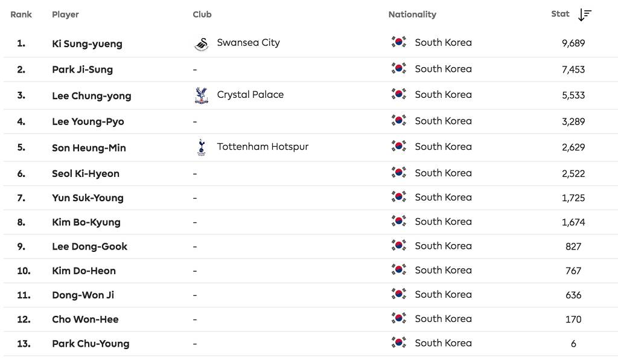Screen dimensions: 618x363
Task: Click the Swansea City club badge
Action: (x=201, y=43)
